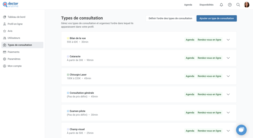Expand the Bilan de la vue row
Viewport: 253px width, 138px height.
(228, 40)
